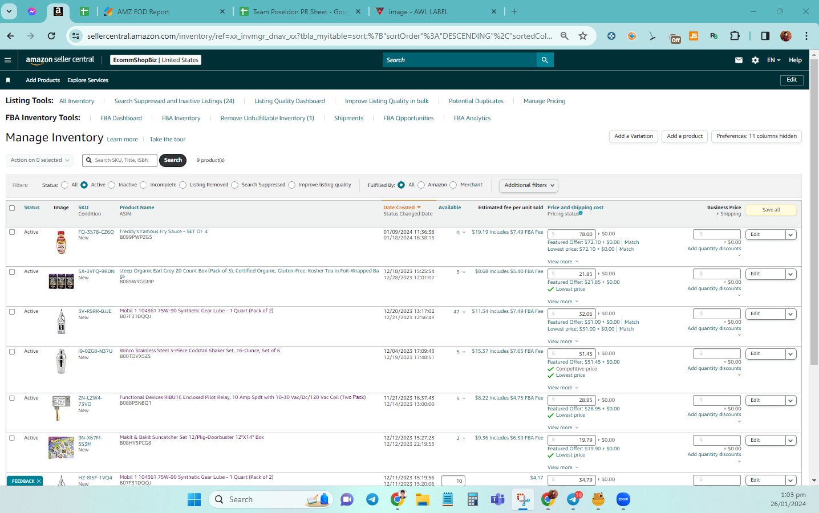
Task: Open Take the tour link
Action: (x=167, y=140)
